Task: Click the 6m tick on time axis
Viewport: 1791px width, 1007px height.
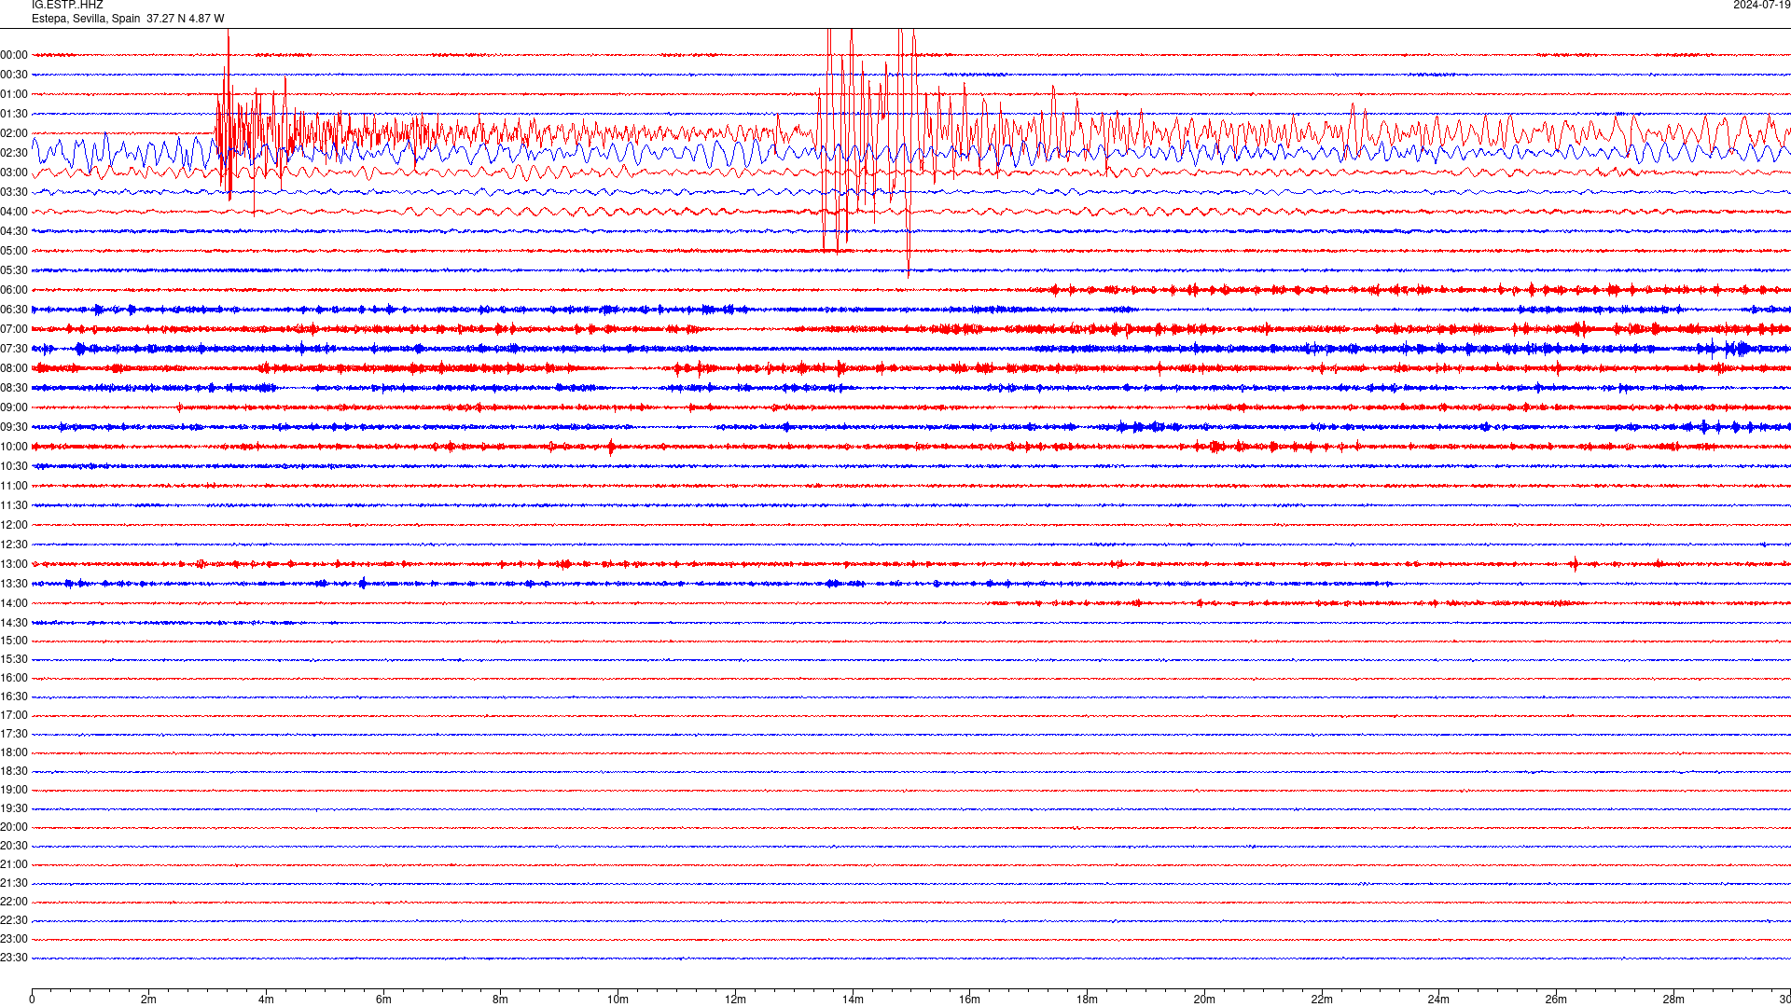Action: pos(383,1000)
